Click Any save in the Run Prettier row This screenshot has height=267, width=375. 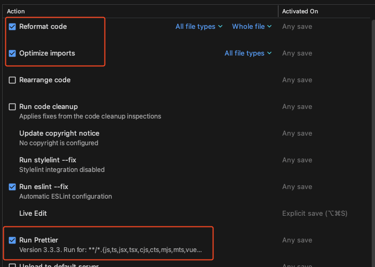[x=297, y=240]
